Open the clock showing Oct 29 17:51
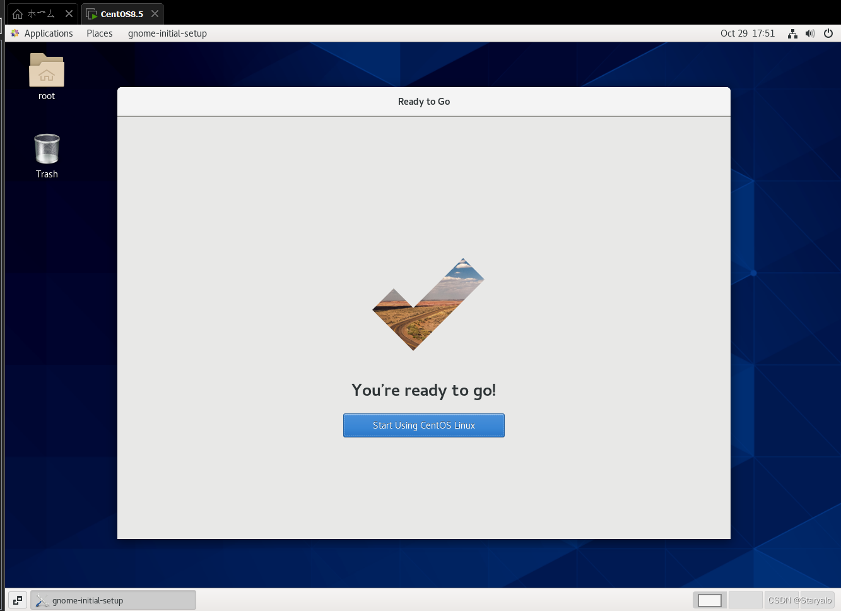 pos(748,33)
